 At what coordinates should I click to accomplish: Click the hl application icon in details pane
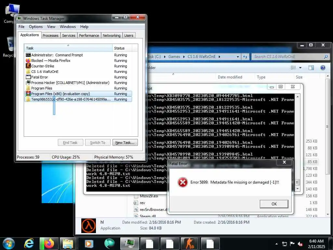click(88, 226)
